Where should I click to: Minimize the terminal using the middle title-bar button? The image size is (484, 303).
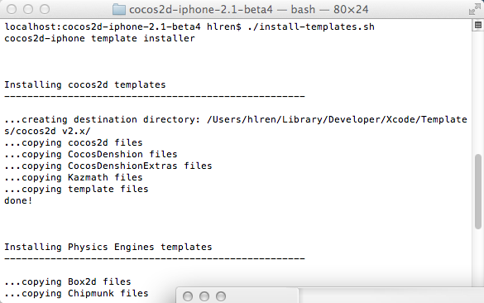(x=28, y=9)
